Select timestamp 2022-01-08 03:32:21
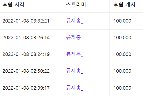This screenshot has height=96, width=143. (26, 21)
